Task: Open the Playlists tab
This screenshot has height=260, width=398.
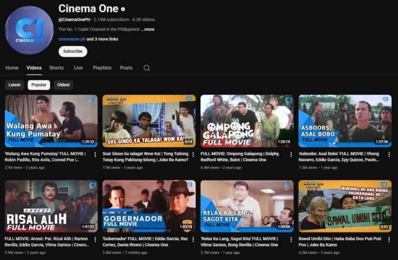Action: click(x=102, y=68)
